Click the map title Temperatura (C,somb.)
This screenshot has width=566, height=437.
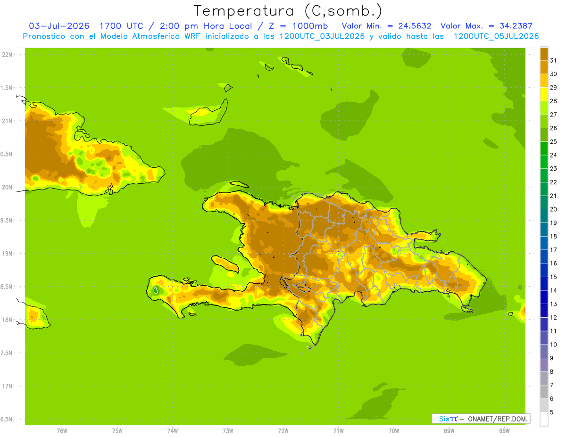point(288,11)
